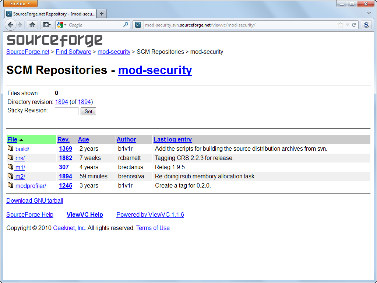Viewport: 377px width, 283px height.
Task: Click the forward navigation arrow
Action: point(20,25)
